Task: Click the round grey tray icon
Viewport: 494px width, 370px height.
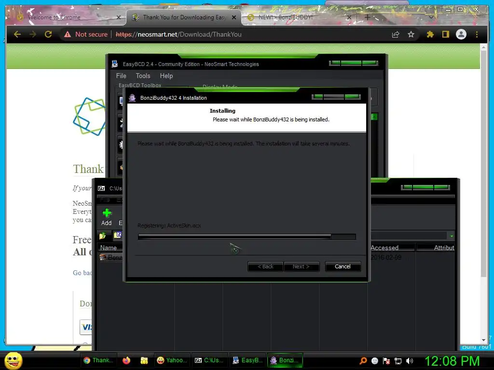Action: (x=374, y=360)
